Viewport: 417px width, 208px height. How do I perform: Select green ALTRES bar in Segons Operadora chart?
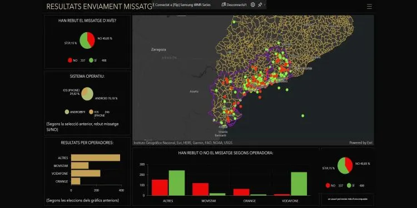177,183
